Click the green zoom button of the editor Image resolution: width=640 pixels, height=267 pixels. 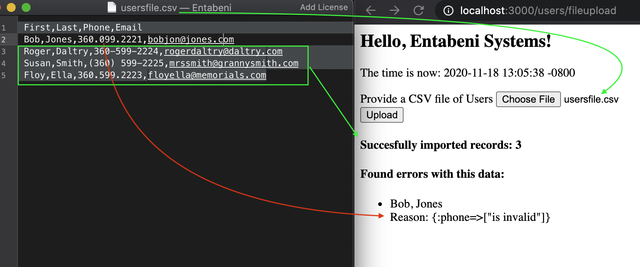26,7
